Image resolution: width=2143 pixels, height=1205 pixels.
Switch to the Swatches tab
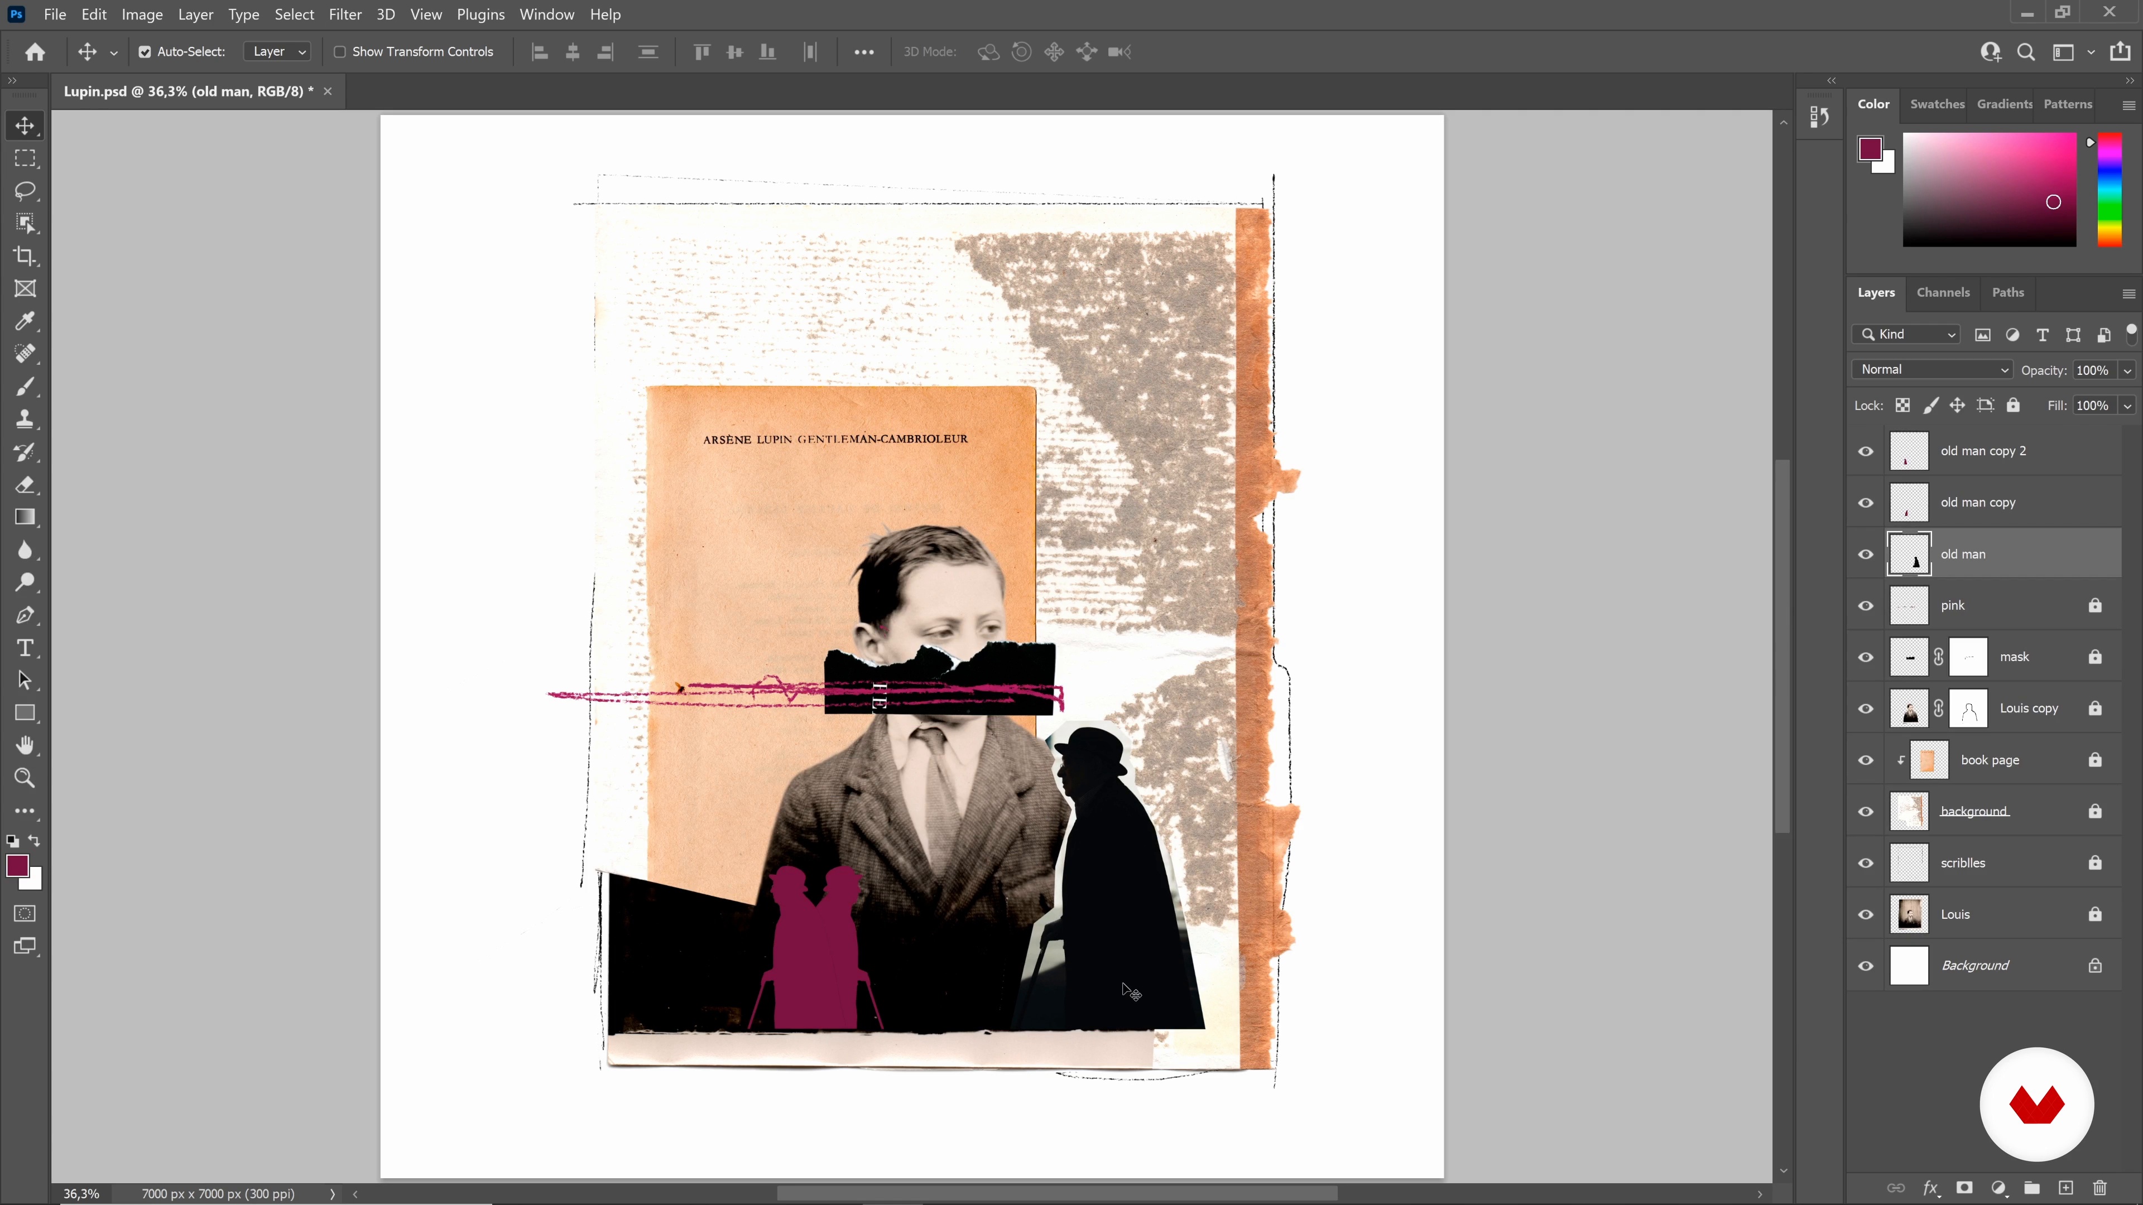(x=1937, y=104)
